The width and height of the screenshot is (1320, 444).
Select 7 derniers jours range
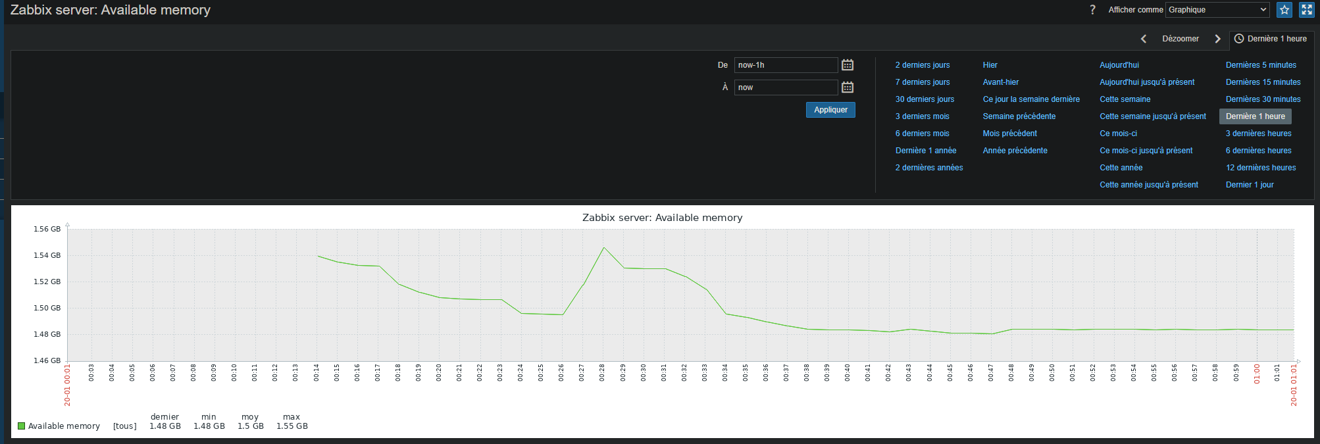(x=922, y=82)
